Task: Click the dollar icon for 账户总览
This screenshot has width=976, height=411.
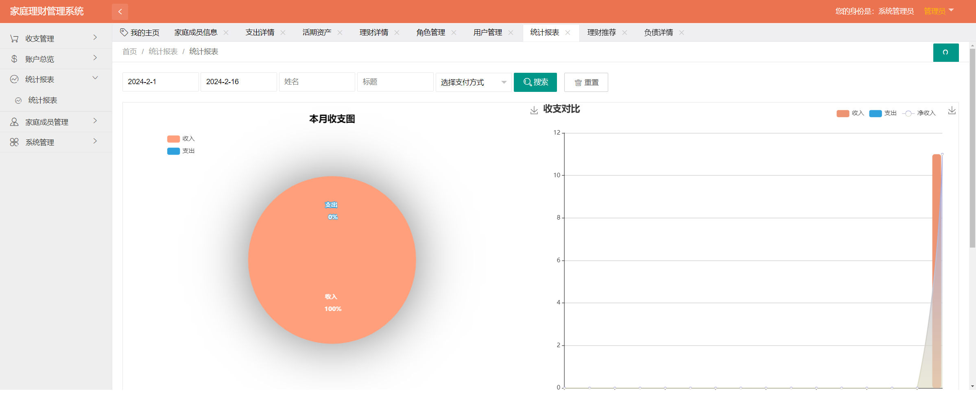Action: click(x=14, y=59)
